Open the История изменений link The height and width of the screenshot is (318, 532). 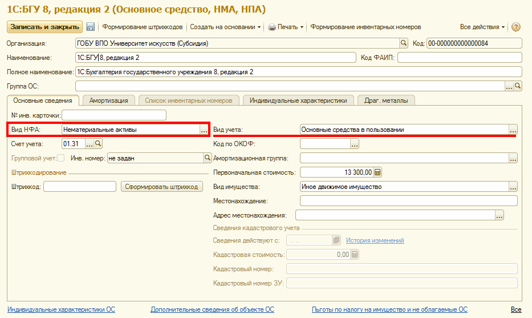(x=375, y=240)
